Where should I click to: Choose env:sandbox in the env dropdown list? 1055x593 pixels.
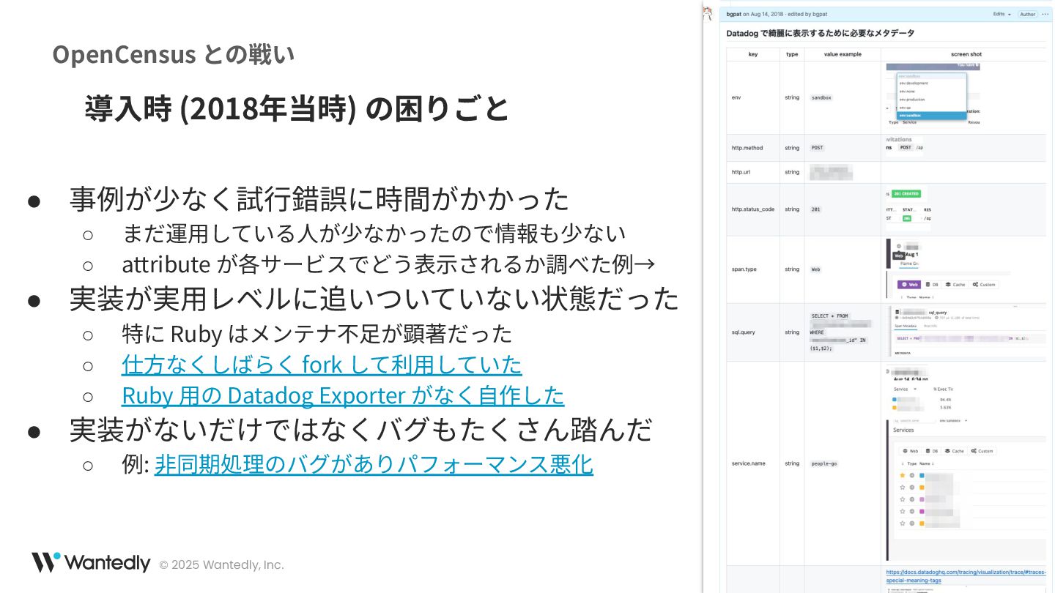click(931, 116)
